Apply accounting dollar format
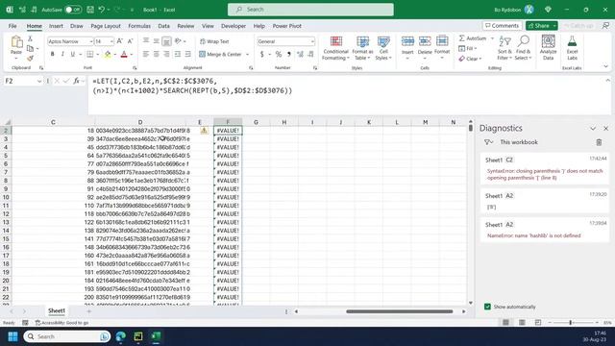The width and height of the screenshot is (615, 346). (262, 54)
